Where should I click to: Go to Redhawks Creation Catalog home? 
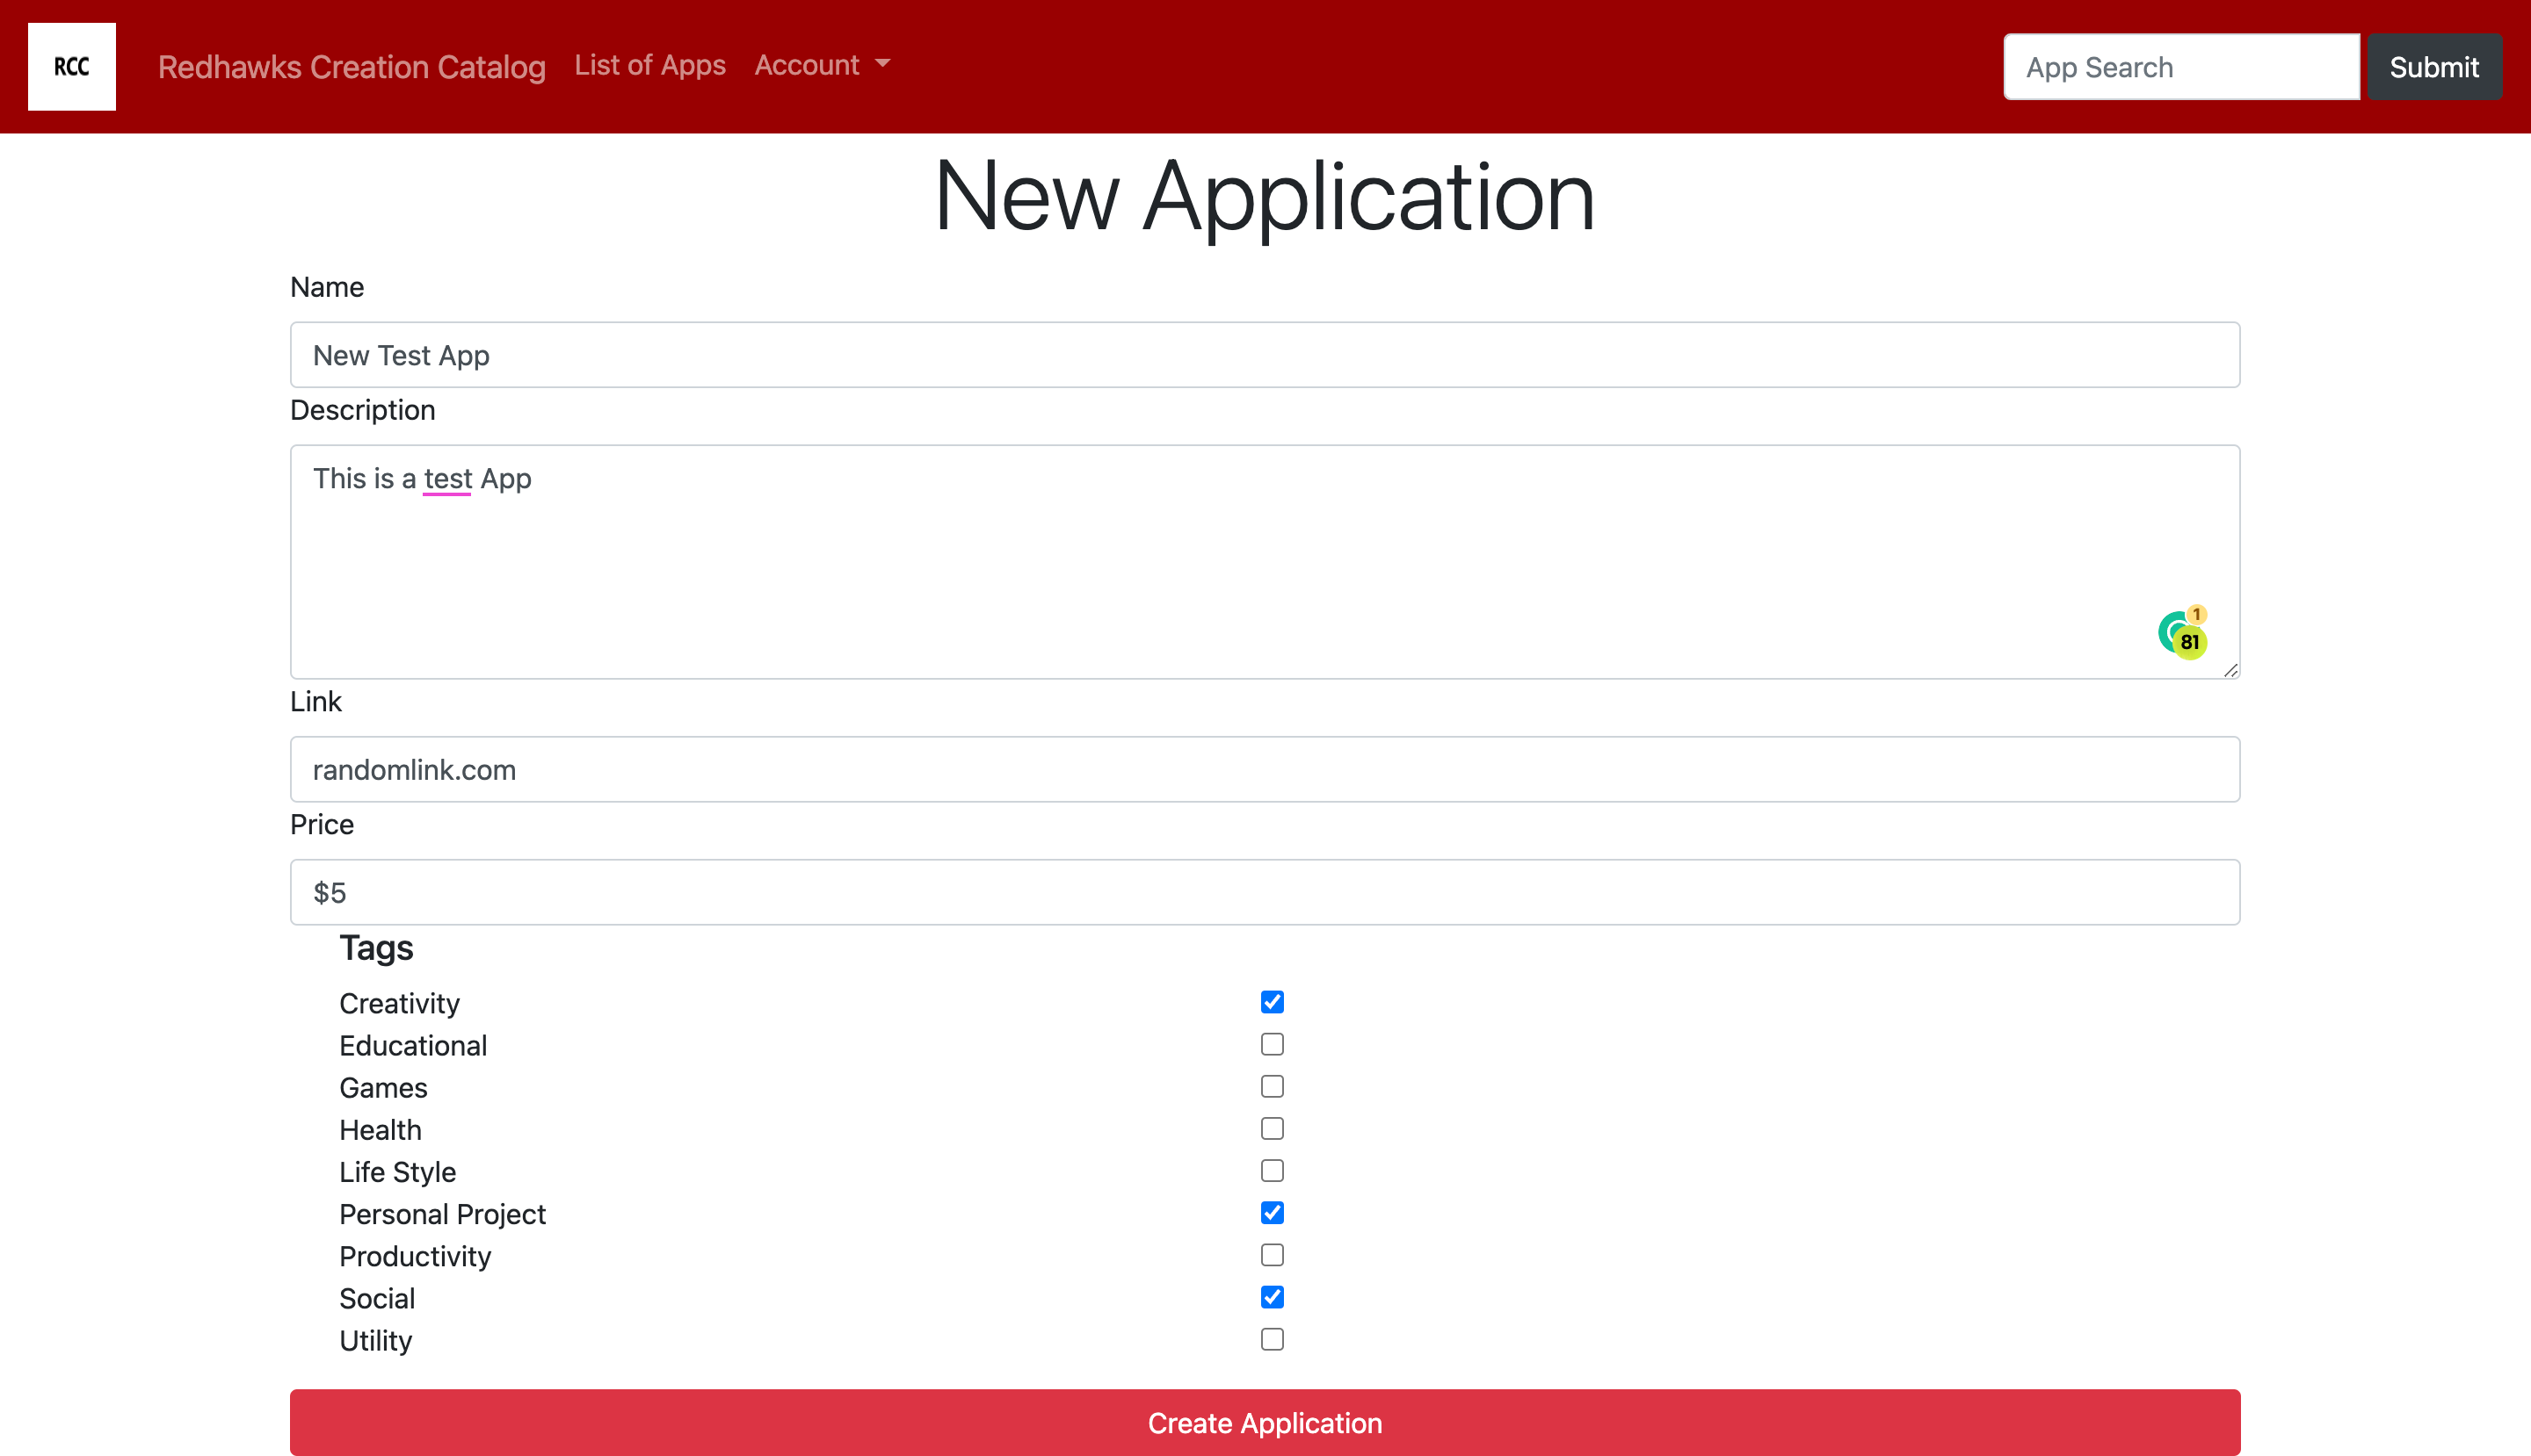[x=352, y=67]
